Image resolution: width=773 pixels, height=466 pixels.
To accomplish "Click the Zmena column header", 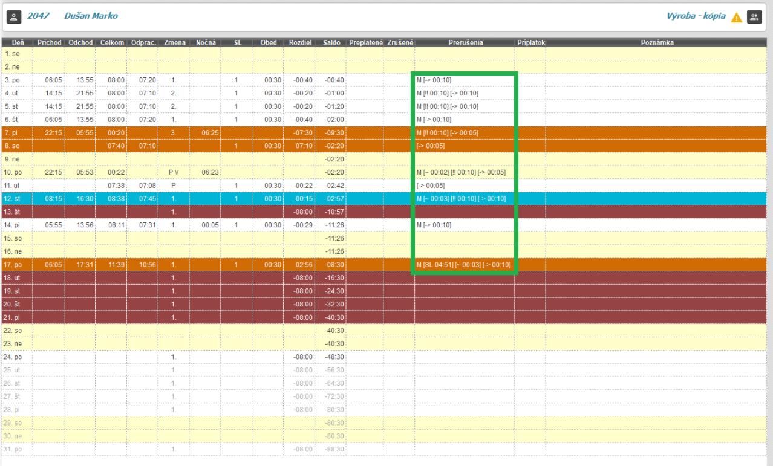I will (x=174, y=42).
